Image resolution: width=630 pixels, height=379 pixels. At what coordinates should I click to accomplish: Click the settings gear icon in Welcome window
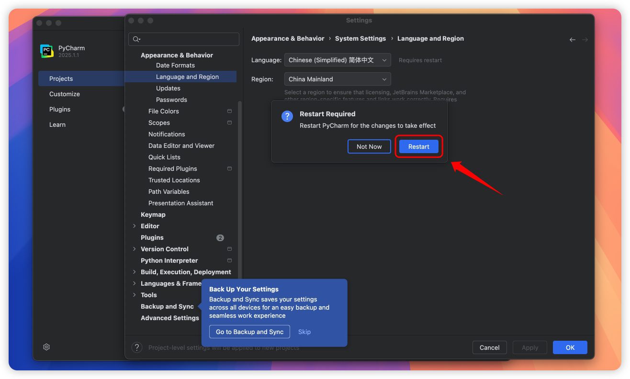tap(46, 347)
